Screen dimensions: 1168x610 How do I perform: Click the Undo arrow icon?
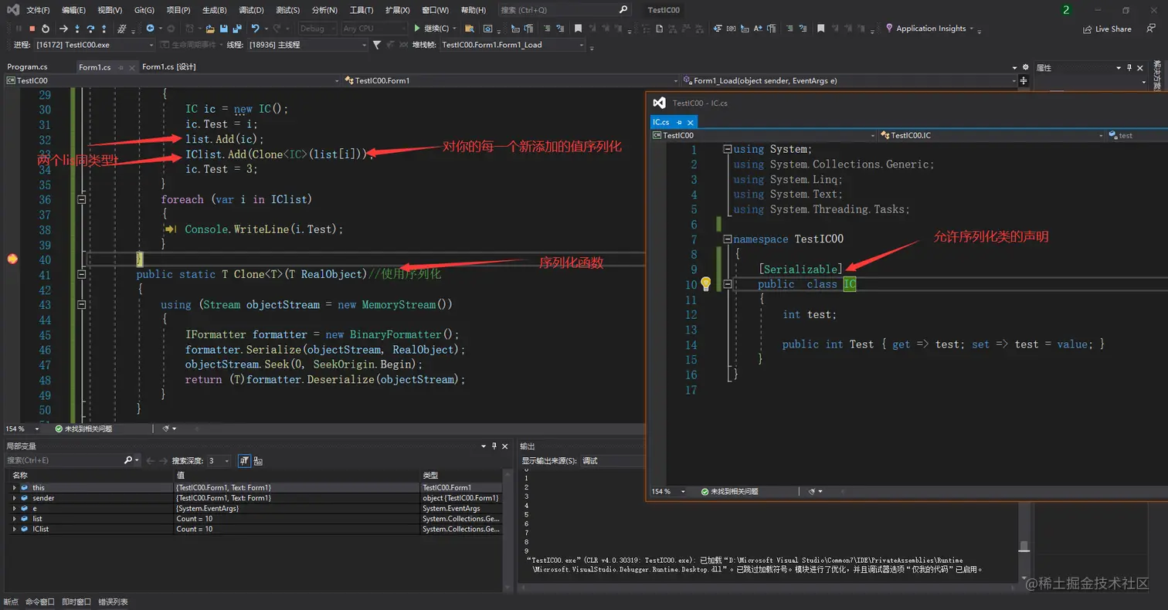[x=256, y=29]
